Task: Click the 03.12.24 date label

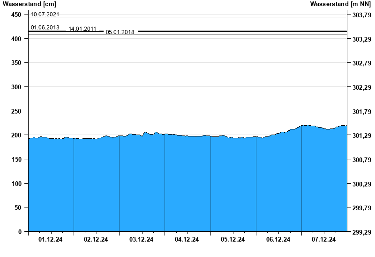Action: (x=142, y=240)
